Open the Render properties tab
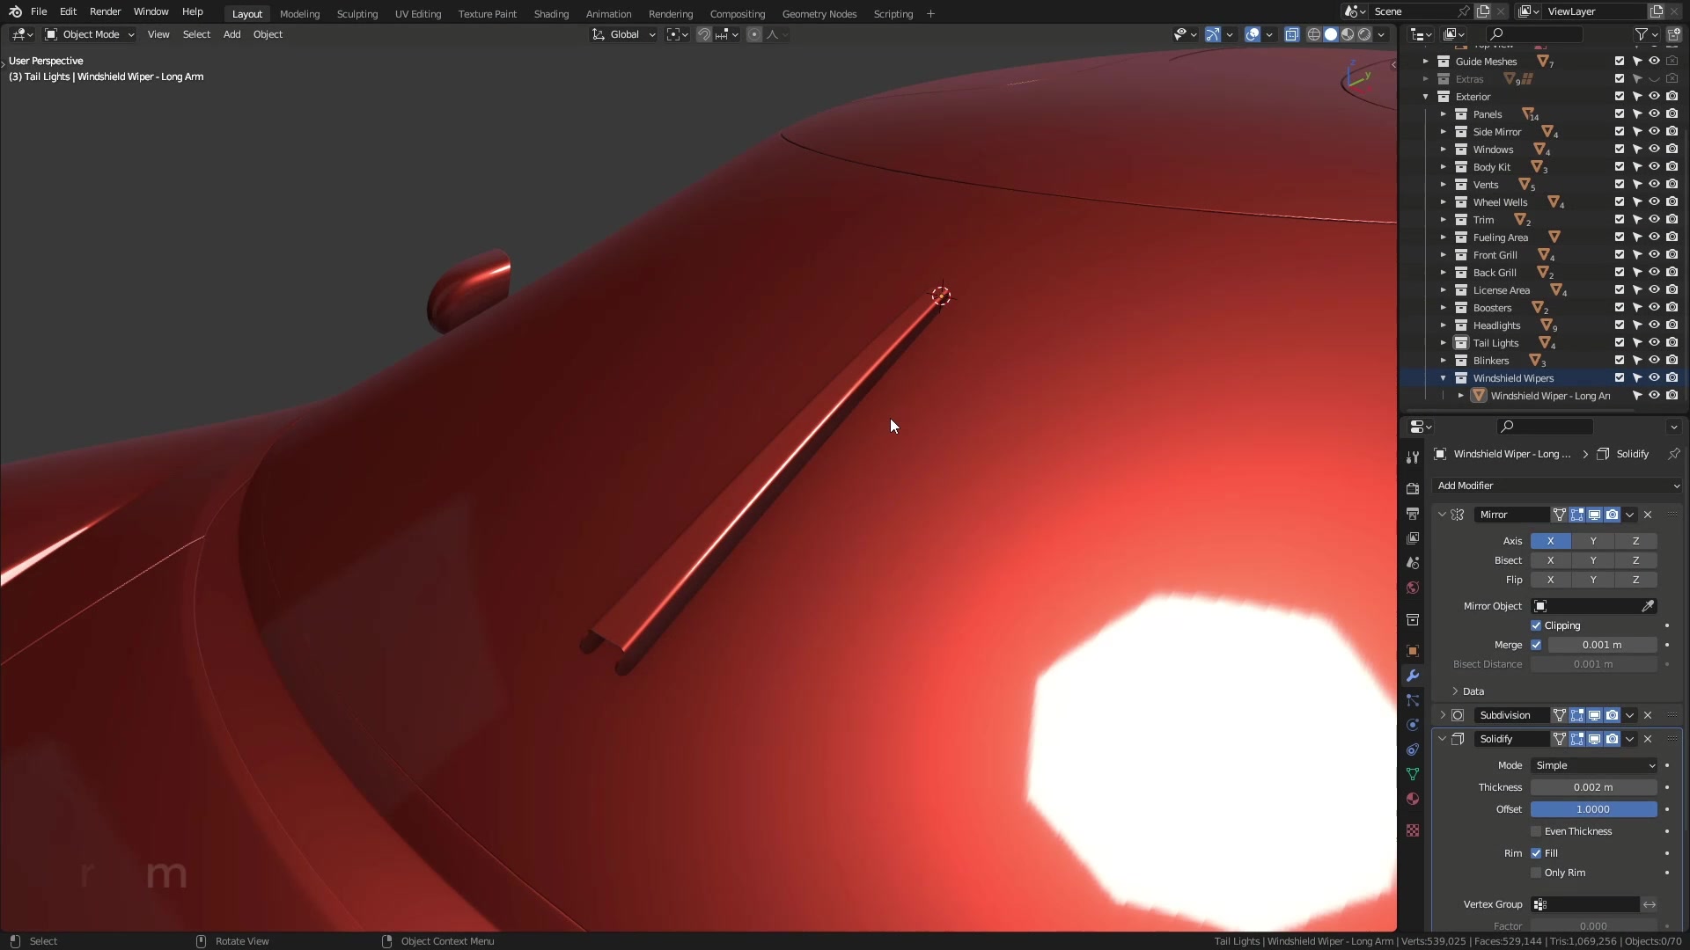 1413,489
